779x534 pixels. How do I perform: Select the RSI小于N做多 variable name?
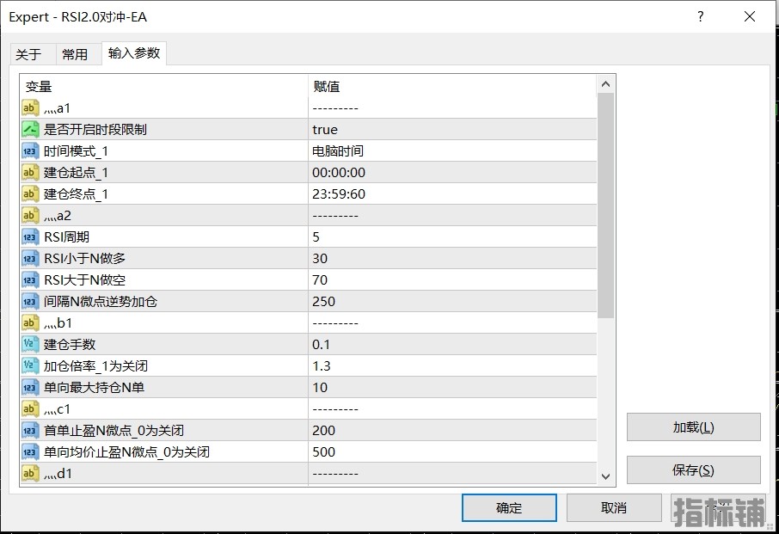[x=84, y=258]
